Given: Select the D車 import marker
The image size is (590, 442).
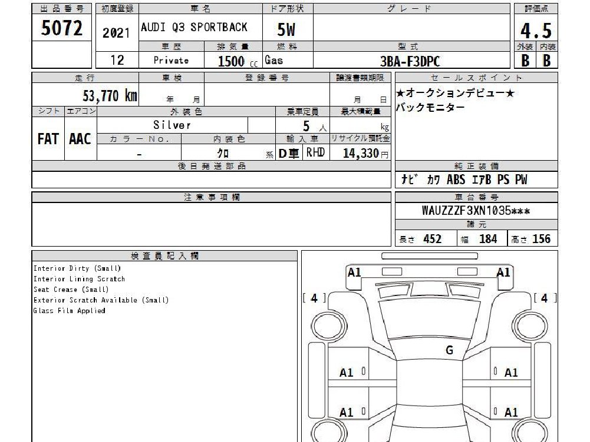Looking at the screenshot, I should click(289, 153).
